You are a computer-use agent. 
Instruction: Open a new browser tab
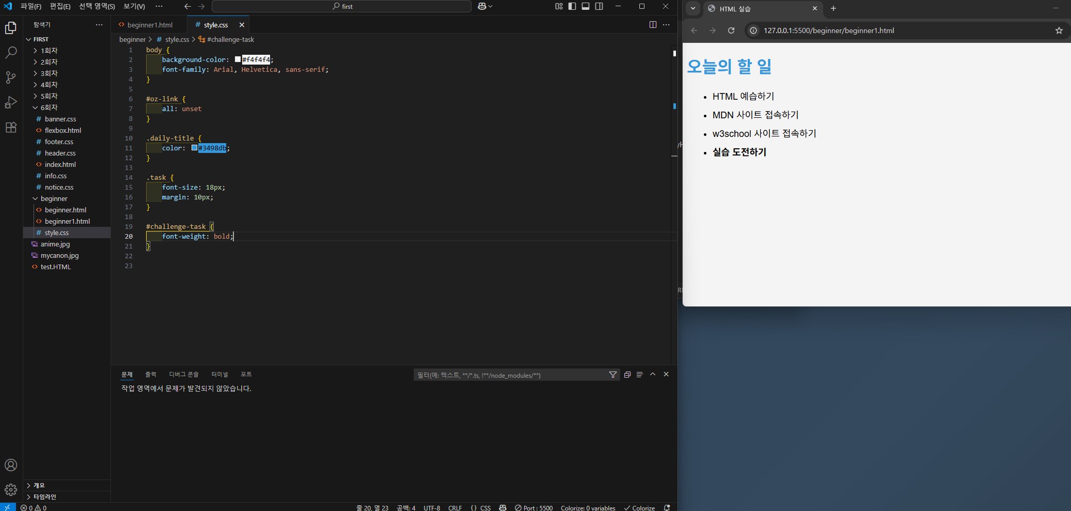833,8
